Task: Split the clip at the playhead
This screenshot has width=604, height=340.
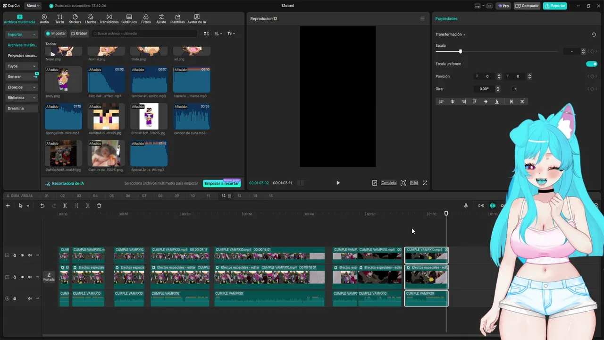Action: (x=65, y=205)
